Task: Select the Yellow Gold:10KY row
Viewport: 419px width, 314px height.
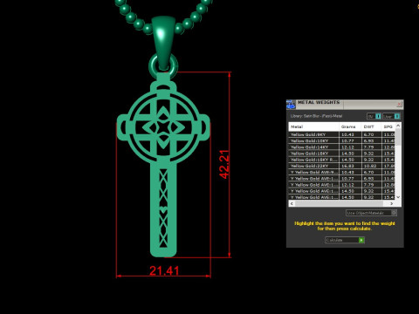Action: 341,140
